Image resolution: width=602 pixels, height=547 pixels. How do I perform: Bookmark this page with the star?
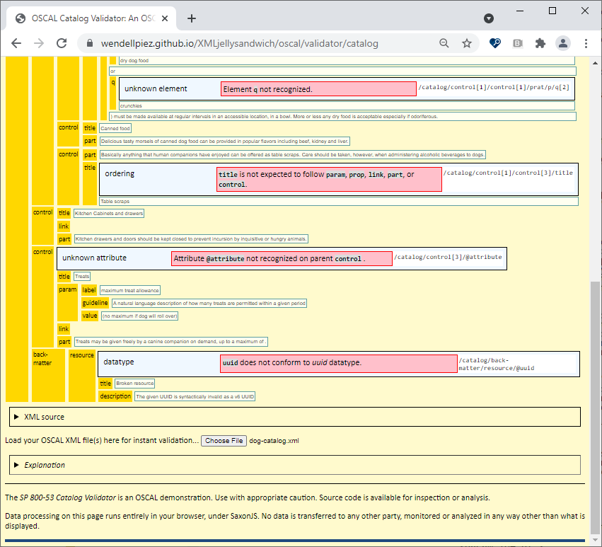tap(466, 43)
